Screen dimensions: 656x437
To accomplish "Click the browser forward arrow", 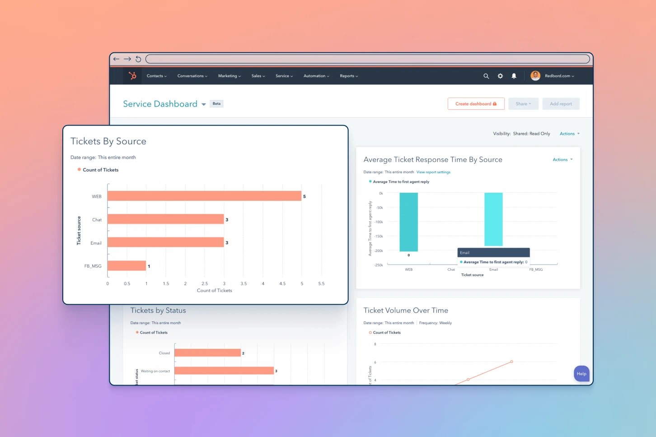I will 127,59.
